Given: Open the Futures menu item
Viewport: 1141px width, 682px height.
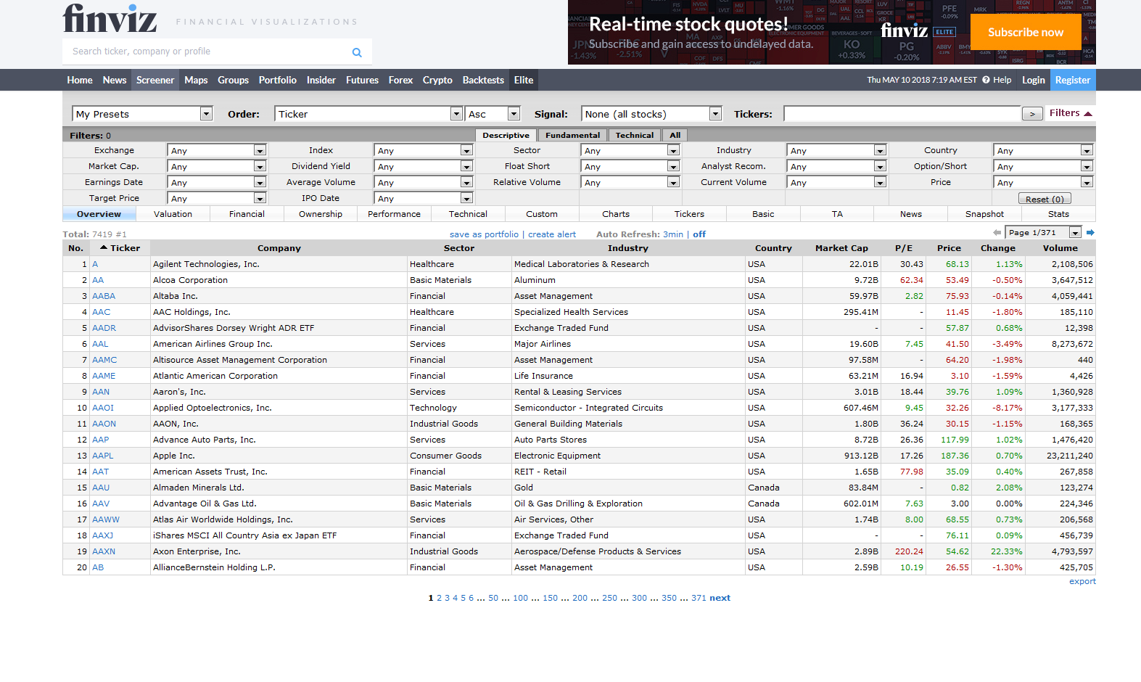Looking at the screenshot, I should click(362, 80).
